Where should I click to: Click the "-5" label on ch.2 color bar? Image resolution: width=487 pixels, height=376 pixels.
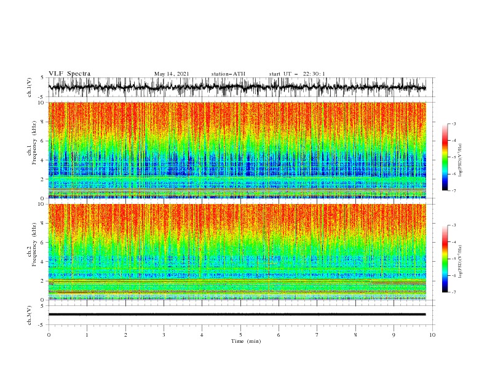(453, 259)
